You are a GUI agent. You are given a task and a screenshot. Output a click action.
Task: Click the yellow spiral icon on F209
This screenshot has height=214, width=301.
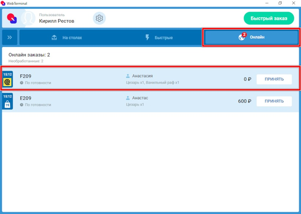pyautogui.click(x=7, y=82)
